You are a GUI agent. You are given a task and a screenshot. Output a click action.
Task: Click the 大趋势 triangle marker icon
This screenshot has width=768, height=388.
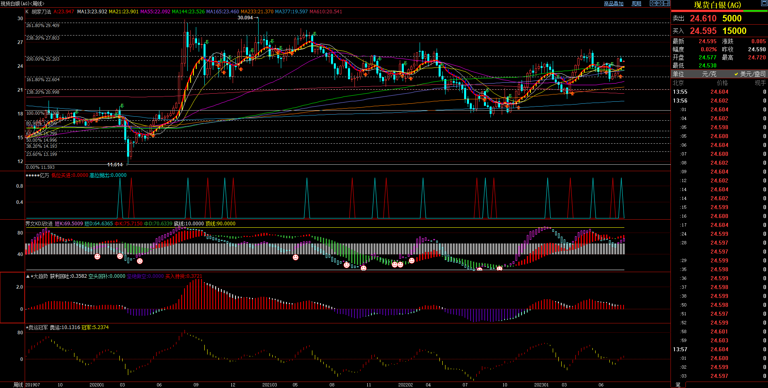click(28, 276)
